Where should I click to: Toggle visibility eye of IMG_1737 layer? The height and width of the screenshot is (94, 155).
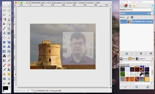pos(121,21)
